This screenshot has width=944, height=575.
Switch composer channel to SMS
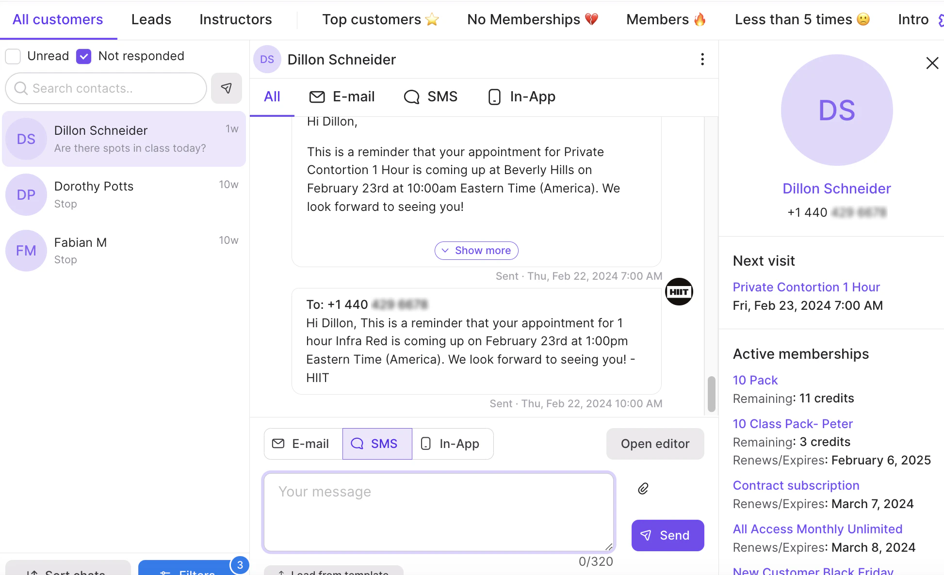tap(377, 444)
